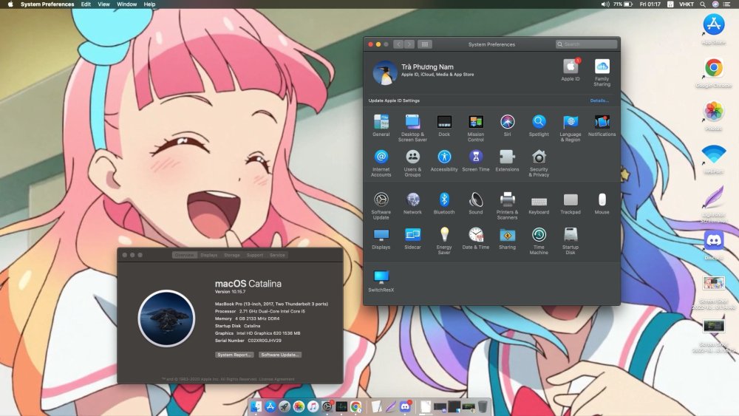Switch to Support tab in About This Mac
The height and width of the screenshot is (416, 739).
254,255
